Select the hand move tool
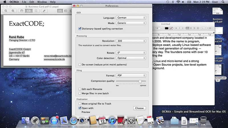The height and width of the screenshot is (128, 228). (22, 11)
